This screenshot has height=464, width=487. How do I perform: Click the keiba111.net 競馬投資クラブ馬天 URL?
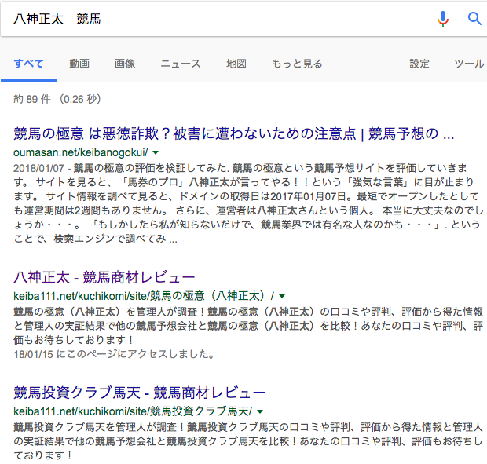[133, 411]
